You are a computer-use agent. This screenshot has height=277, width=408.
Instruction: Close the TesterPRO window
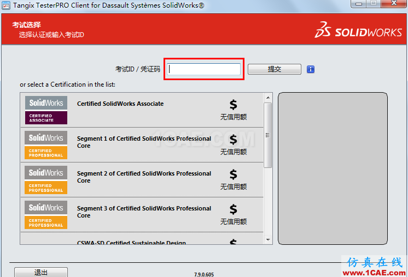394,4
